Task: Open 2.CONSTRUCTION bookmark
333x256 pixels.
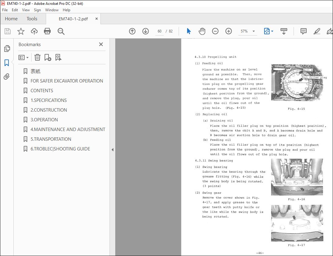Action: pyautogui.click(x=49, y=110)
